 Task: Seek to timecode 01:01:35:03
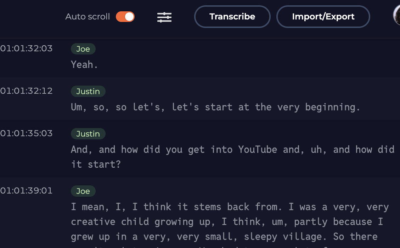26,133
